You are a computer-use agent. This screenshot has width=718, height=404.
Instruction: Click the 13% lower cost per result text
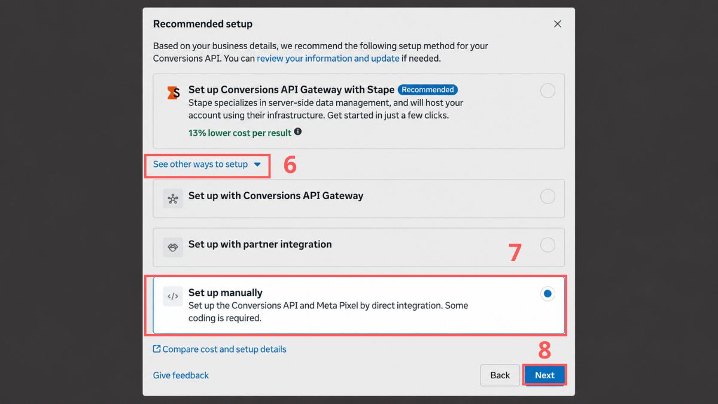pyautogui.click(x=240, y=133)
